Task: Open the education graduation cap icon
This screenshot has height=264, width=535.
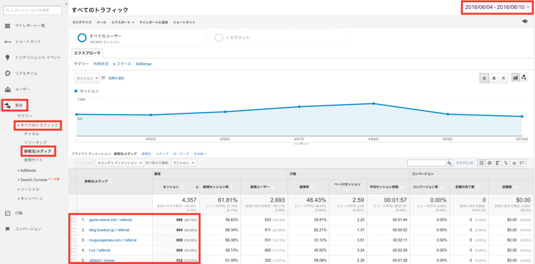Action: [x=525, y=21]
